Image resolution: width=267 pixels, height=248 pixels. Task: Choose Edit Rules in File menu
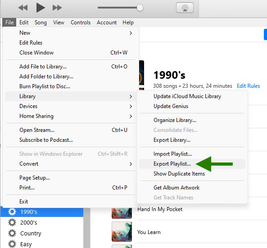(71, 43)
